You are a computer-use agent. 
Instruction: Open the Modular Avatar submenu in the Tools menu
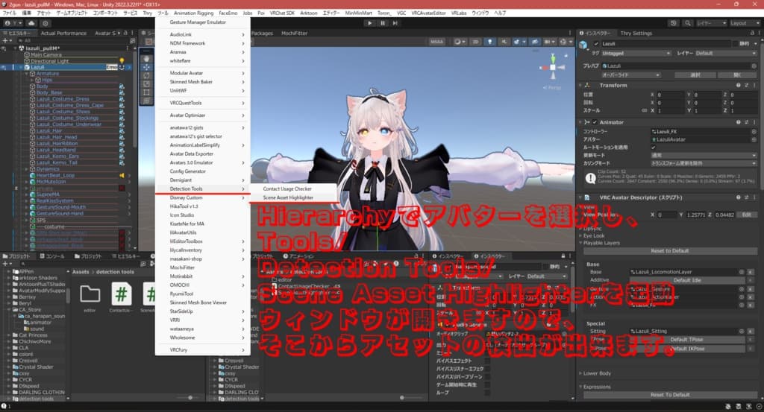point(202,73)
